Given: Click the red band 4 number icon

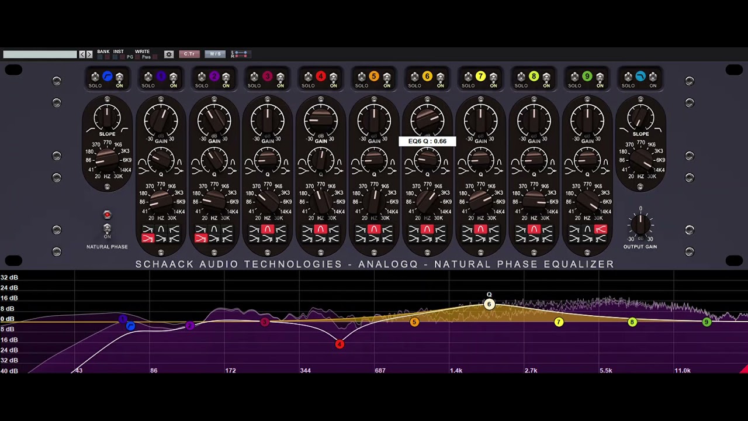Looking at the screenshot, I should (320, 77).
